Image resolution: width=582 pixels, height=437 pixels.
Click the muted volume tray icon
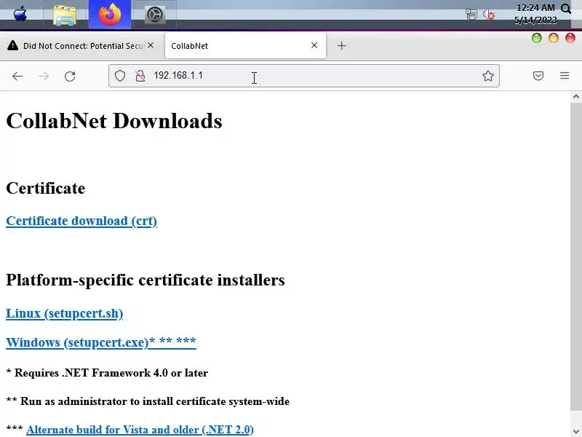click(489, 15)
